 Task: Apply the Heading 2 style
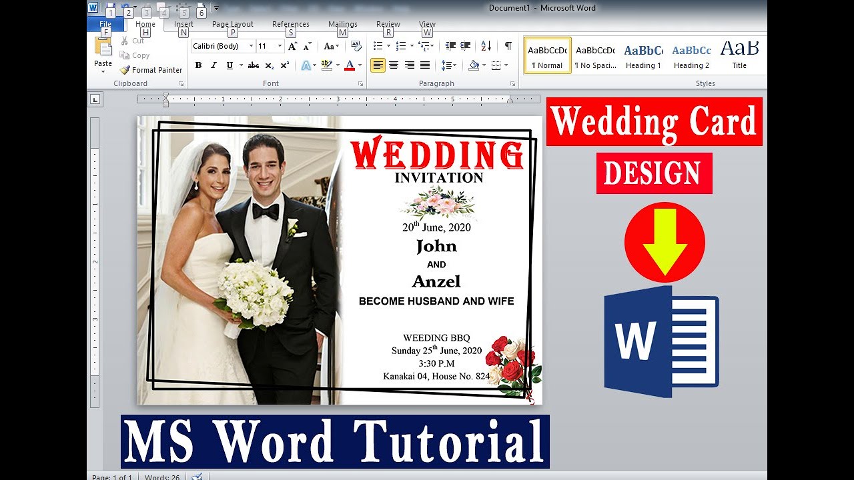pyautogui.click(x=691, y=55)
